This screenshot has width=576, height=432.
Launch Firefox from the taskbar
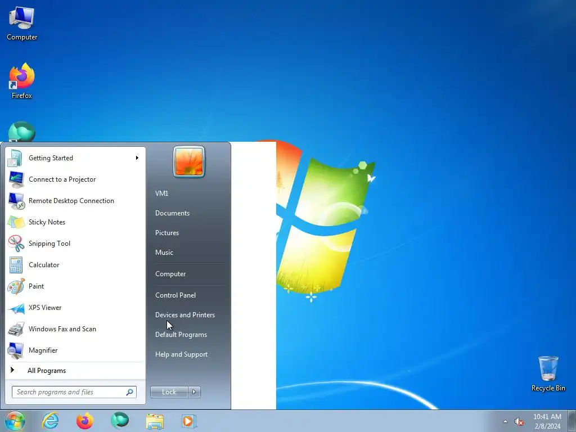[x=85, y=421]
